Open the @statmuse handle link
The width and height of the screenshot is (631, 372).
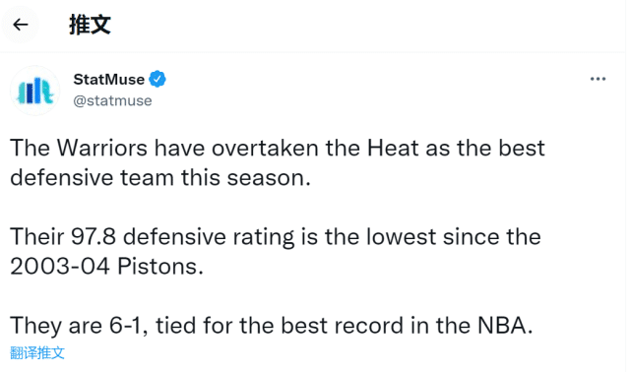coord(112,100)
